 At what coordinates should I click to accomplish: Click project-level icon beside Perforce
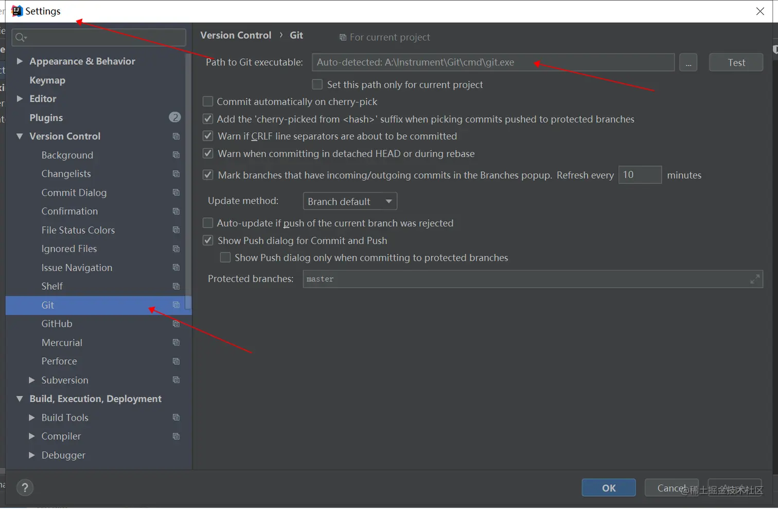coord(176,361)
